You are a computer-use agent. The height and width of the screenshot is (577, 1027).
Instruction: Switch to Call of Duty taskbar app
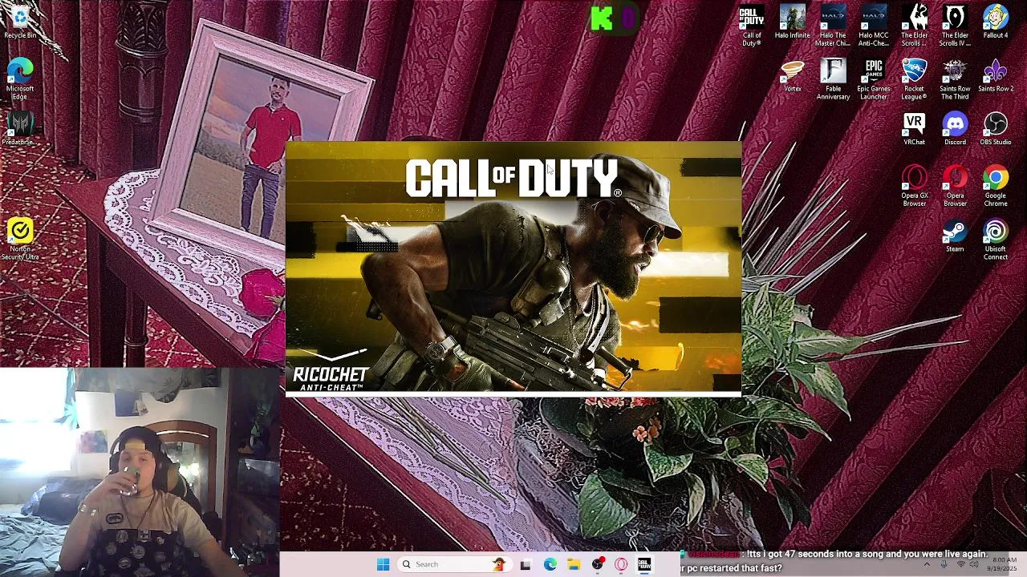tap(645, 564)
